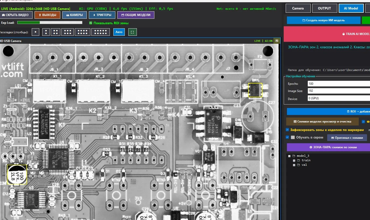Image resolution: width=370 pixels, height=220 pixels.
Task: Expand the train folder node
Action: [x=294, y=160]
